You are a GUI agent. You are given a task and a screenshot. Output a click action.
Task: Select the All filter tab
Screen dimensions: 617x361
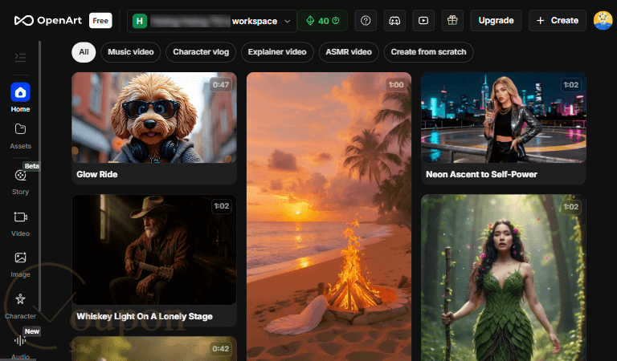click(84, 52)
